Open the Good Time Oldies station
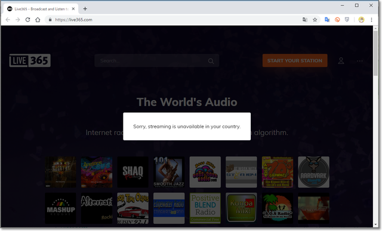 [x=133, y=208]
